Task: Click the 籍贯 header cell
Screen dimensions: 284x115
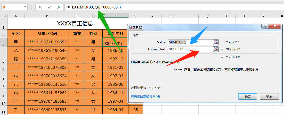Action: (77, 34)
